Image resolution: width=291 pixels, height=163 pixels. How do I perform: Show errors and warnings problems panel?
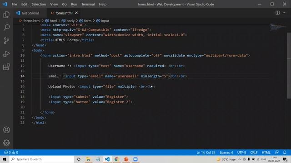11,153
